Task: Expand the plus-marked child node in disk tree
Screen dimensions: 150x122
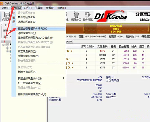Action: (x=7, y=48)
